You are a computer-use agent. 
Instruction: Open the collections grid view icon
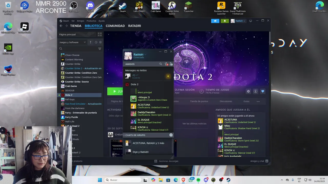(100, 34)
